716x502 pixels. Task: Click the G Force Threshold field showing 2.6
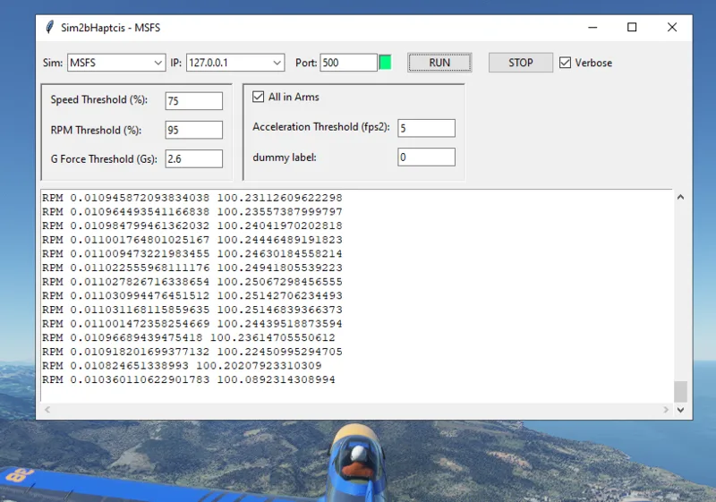(194, 158)
